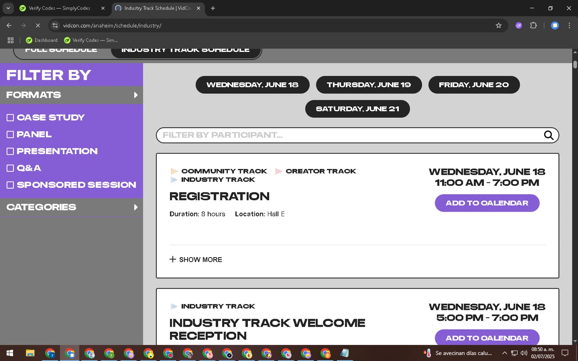
Task: Open the Chrome three-dot menu
Action: pyautogui.click(x=569, y=25)
